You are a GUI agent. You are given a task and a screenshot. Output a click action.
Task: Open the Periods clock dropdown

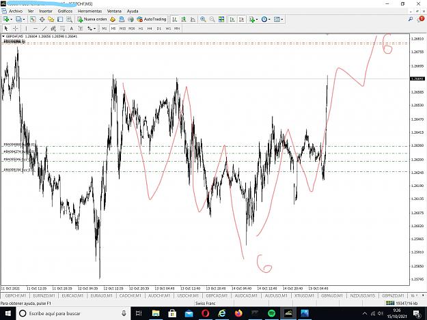click(x=266, y=19)
